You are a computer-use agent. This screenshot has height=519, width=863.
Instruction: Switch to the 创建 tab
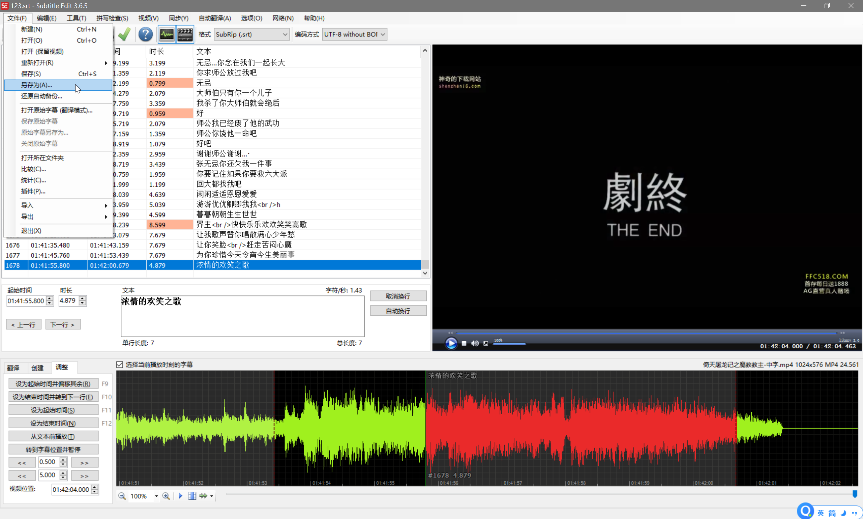point(37,368)
